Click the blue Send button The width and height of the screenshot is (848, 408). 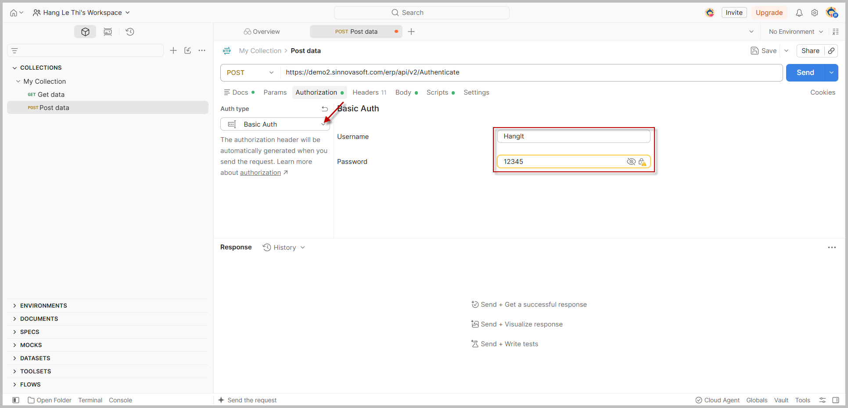coord(805,73)
